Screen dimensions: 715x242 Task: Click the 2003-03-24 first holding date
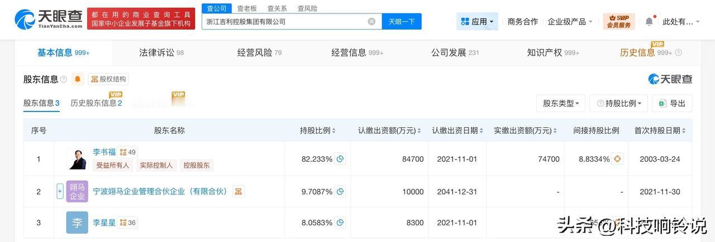click(x=660, y=159)
